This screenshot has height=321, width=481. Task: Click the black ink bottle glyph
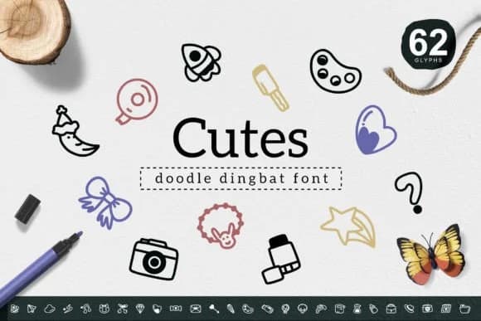(x=280, y=259)
